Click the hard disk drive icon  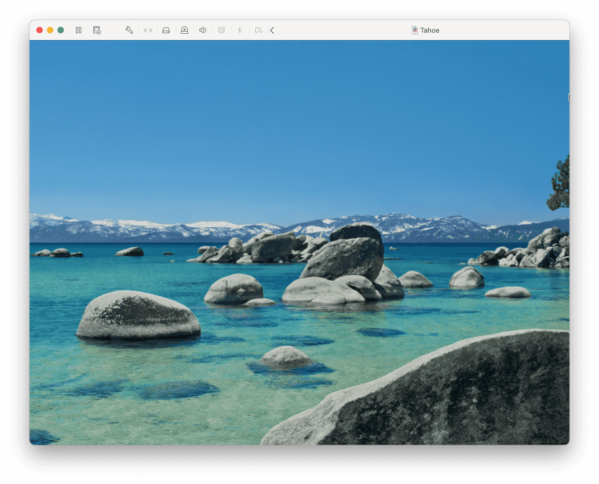tap(166, 30)
